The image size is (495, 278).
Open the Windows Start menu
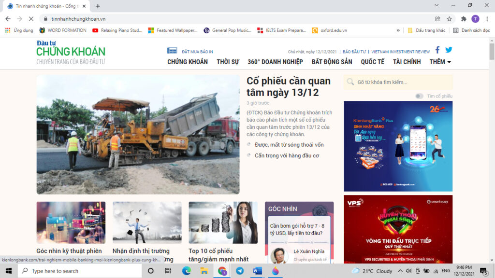[x=9, y=271]
